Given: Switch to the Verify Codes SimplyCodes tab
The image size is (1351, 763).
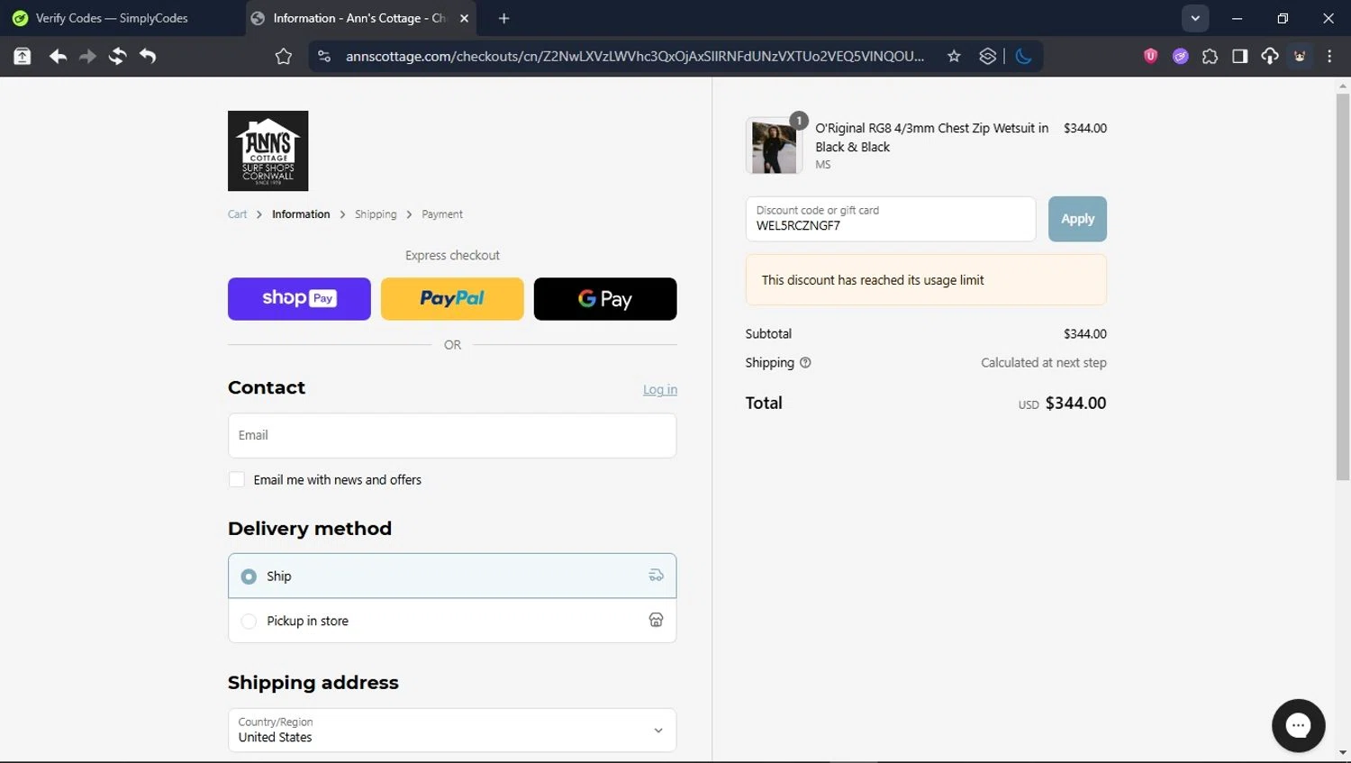Looking at the screenshot, I should pos(112,18).
